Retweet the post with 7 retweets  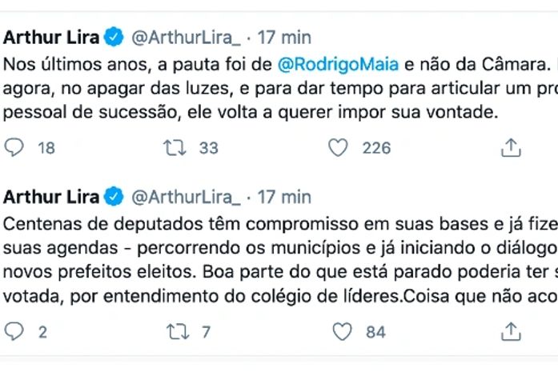click(174, 330)
